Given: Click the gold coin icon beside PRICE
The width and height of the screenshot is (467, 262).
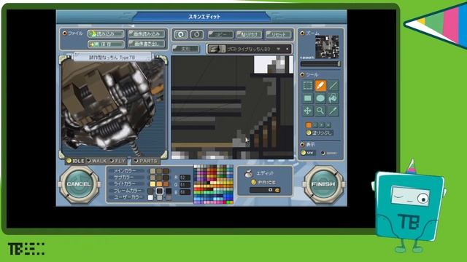Looking at the screenshot, I should 253,182.
